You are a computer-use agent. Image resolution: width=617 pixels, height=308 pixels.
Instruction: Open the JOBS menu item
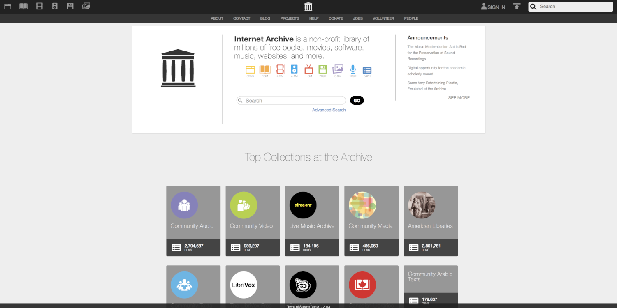tap(358, 18)
